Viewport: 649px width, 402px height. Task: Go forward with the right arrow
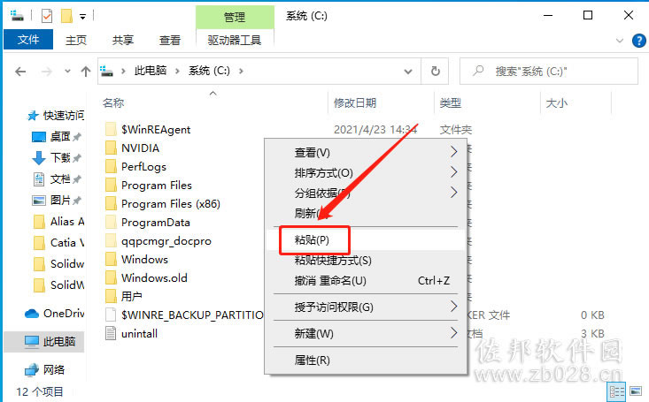[47, 72]
